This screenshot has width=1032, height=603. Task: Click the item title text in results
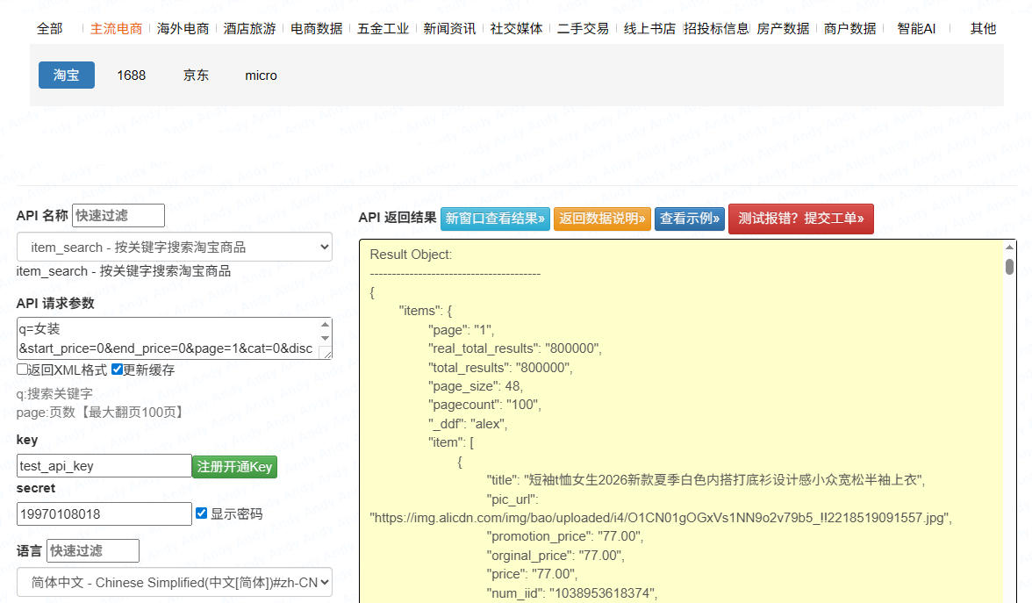(x=706, y=480)
